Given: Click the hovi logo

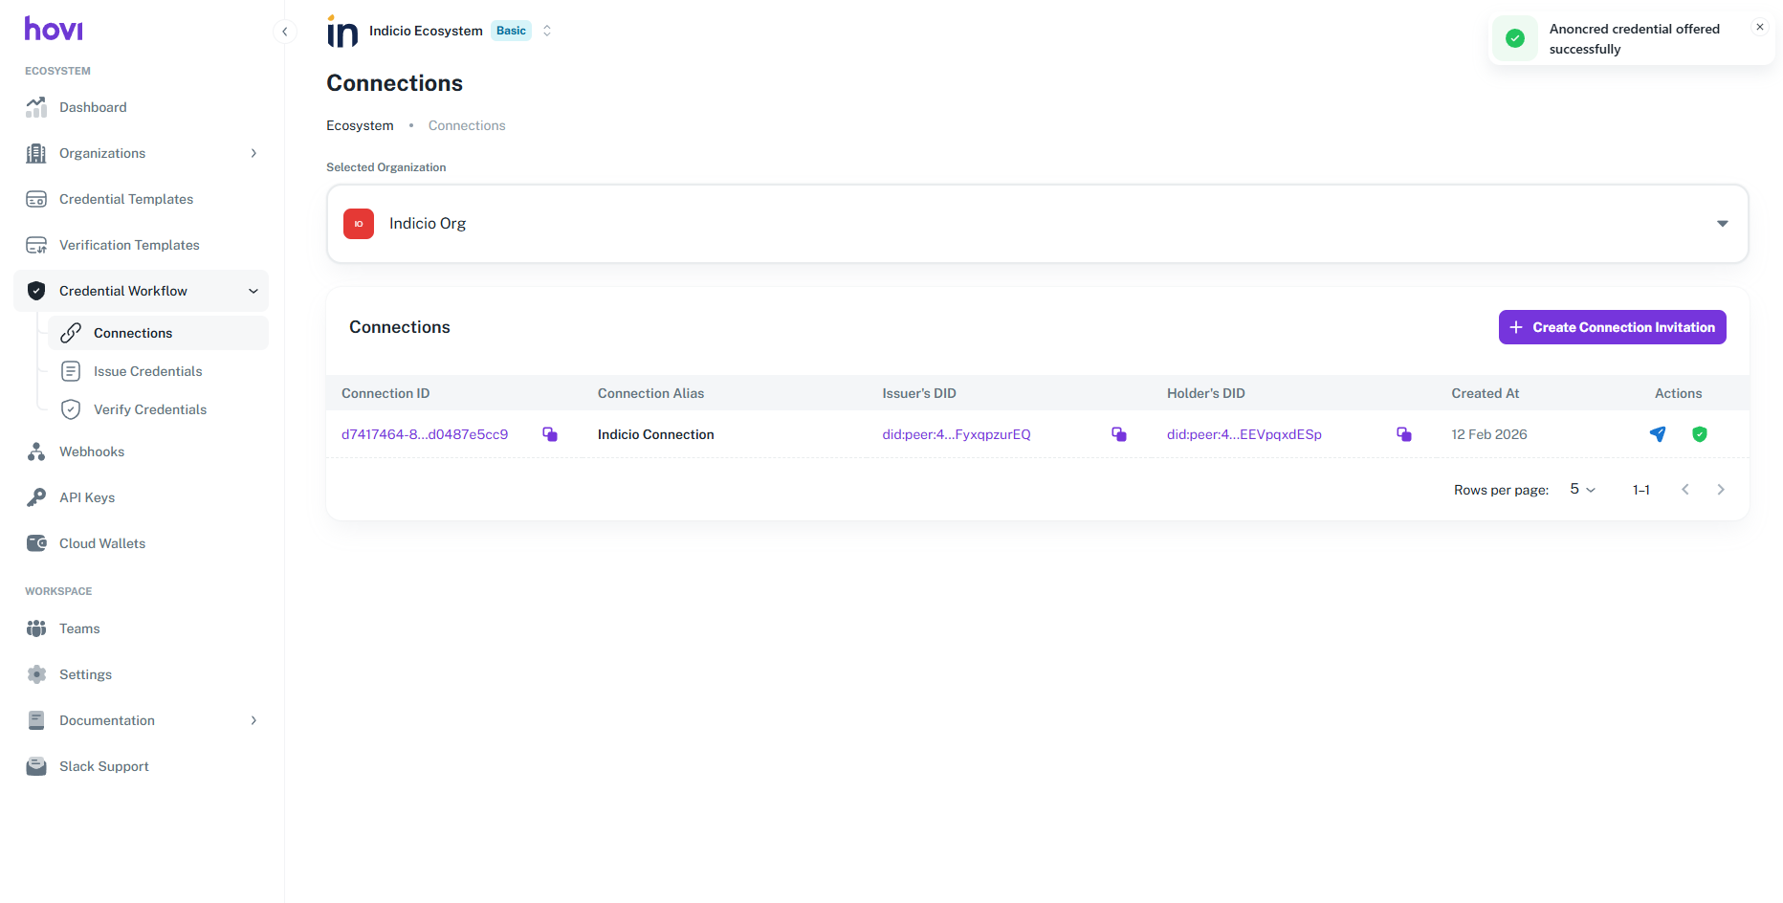Looking at the screenshot, I should 54,30.
